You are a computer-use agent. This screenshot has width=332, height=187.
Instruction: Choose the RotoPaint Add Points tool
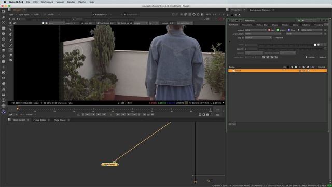point(10,34)
